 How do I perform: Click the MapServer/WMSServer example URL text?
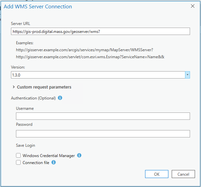click(x=84, y=50)
